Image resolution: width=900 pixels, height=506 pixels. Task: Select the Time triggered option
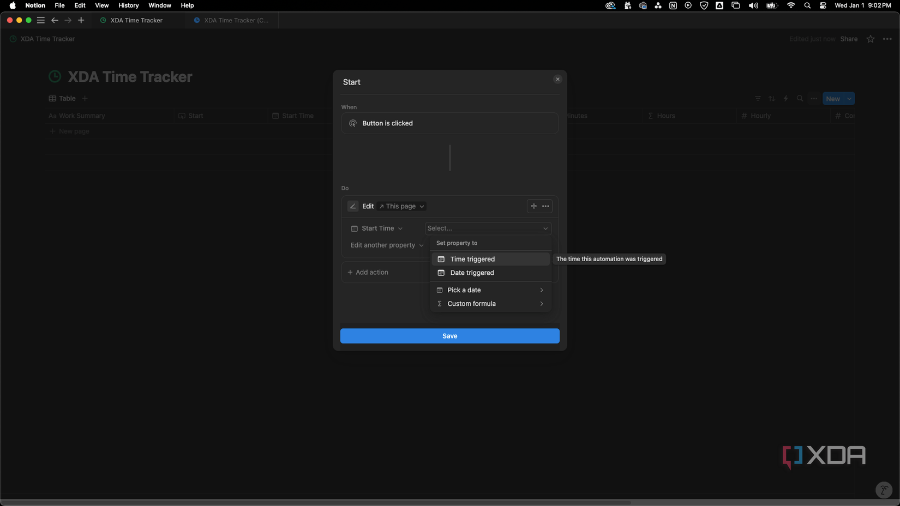click(x=490, y=259)
